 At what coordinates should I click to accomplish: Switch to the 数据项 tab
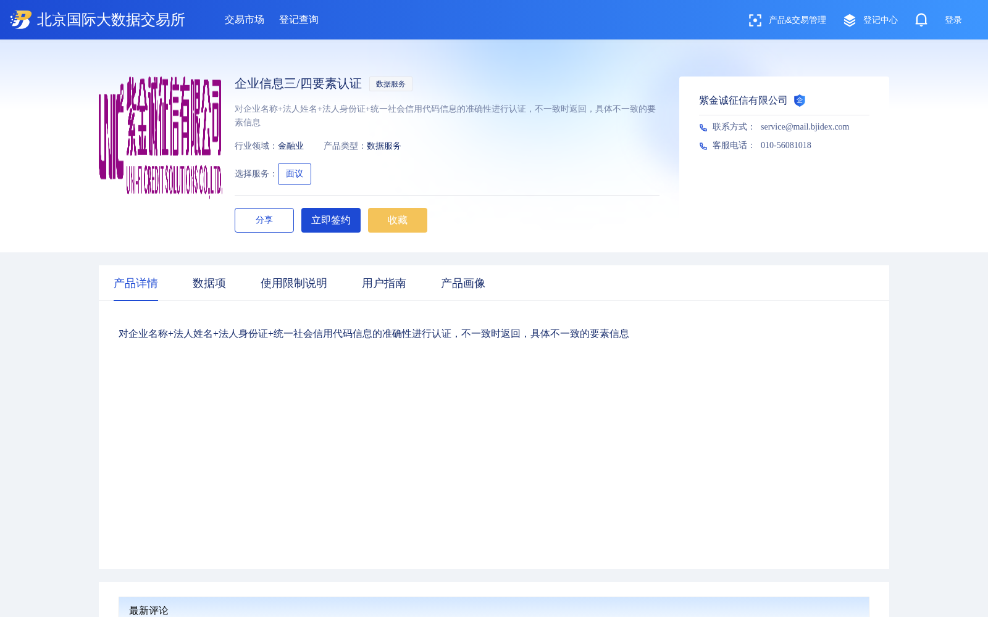coord(209,283)
